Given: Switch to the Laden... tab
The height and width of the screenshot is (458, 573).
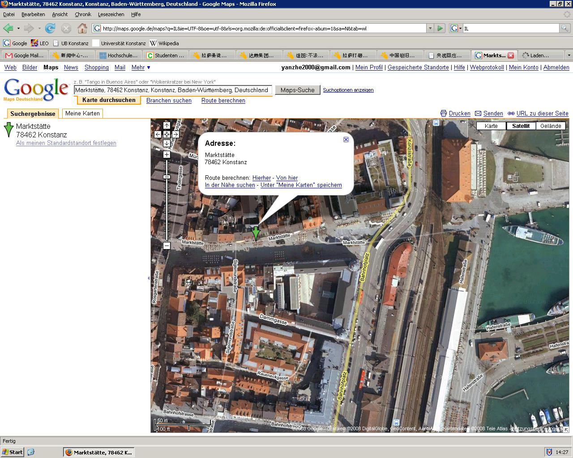Looking at the screenshot, I should (540, 55).
